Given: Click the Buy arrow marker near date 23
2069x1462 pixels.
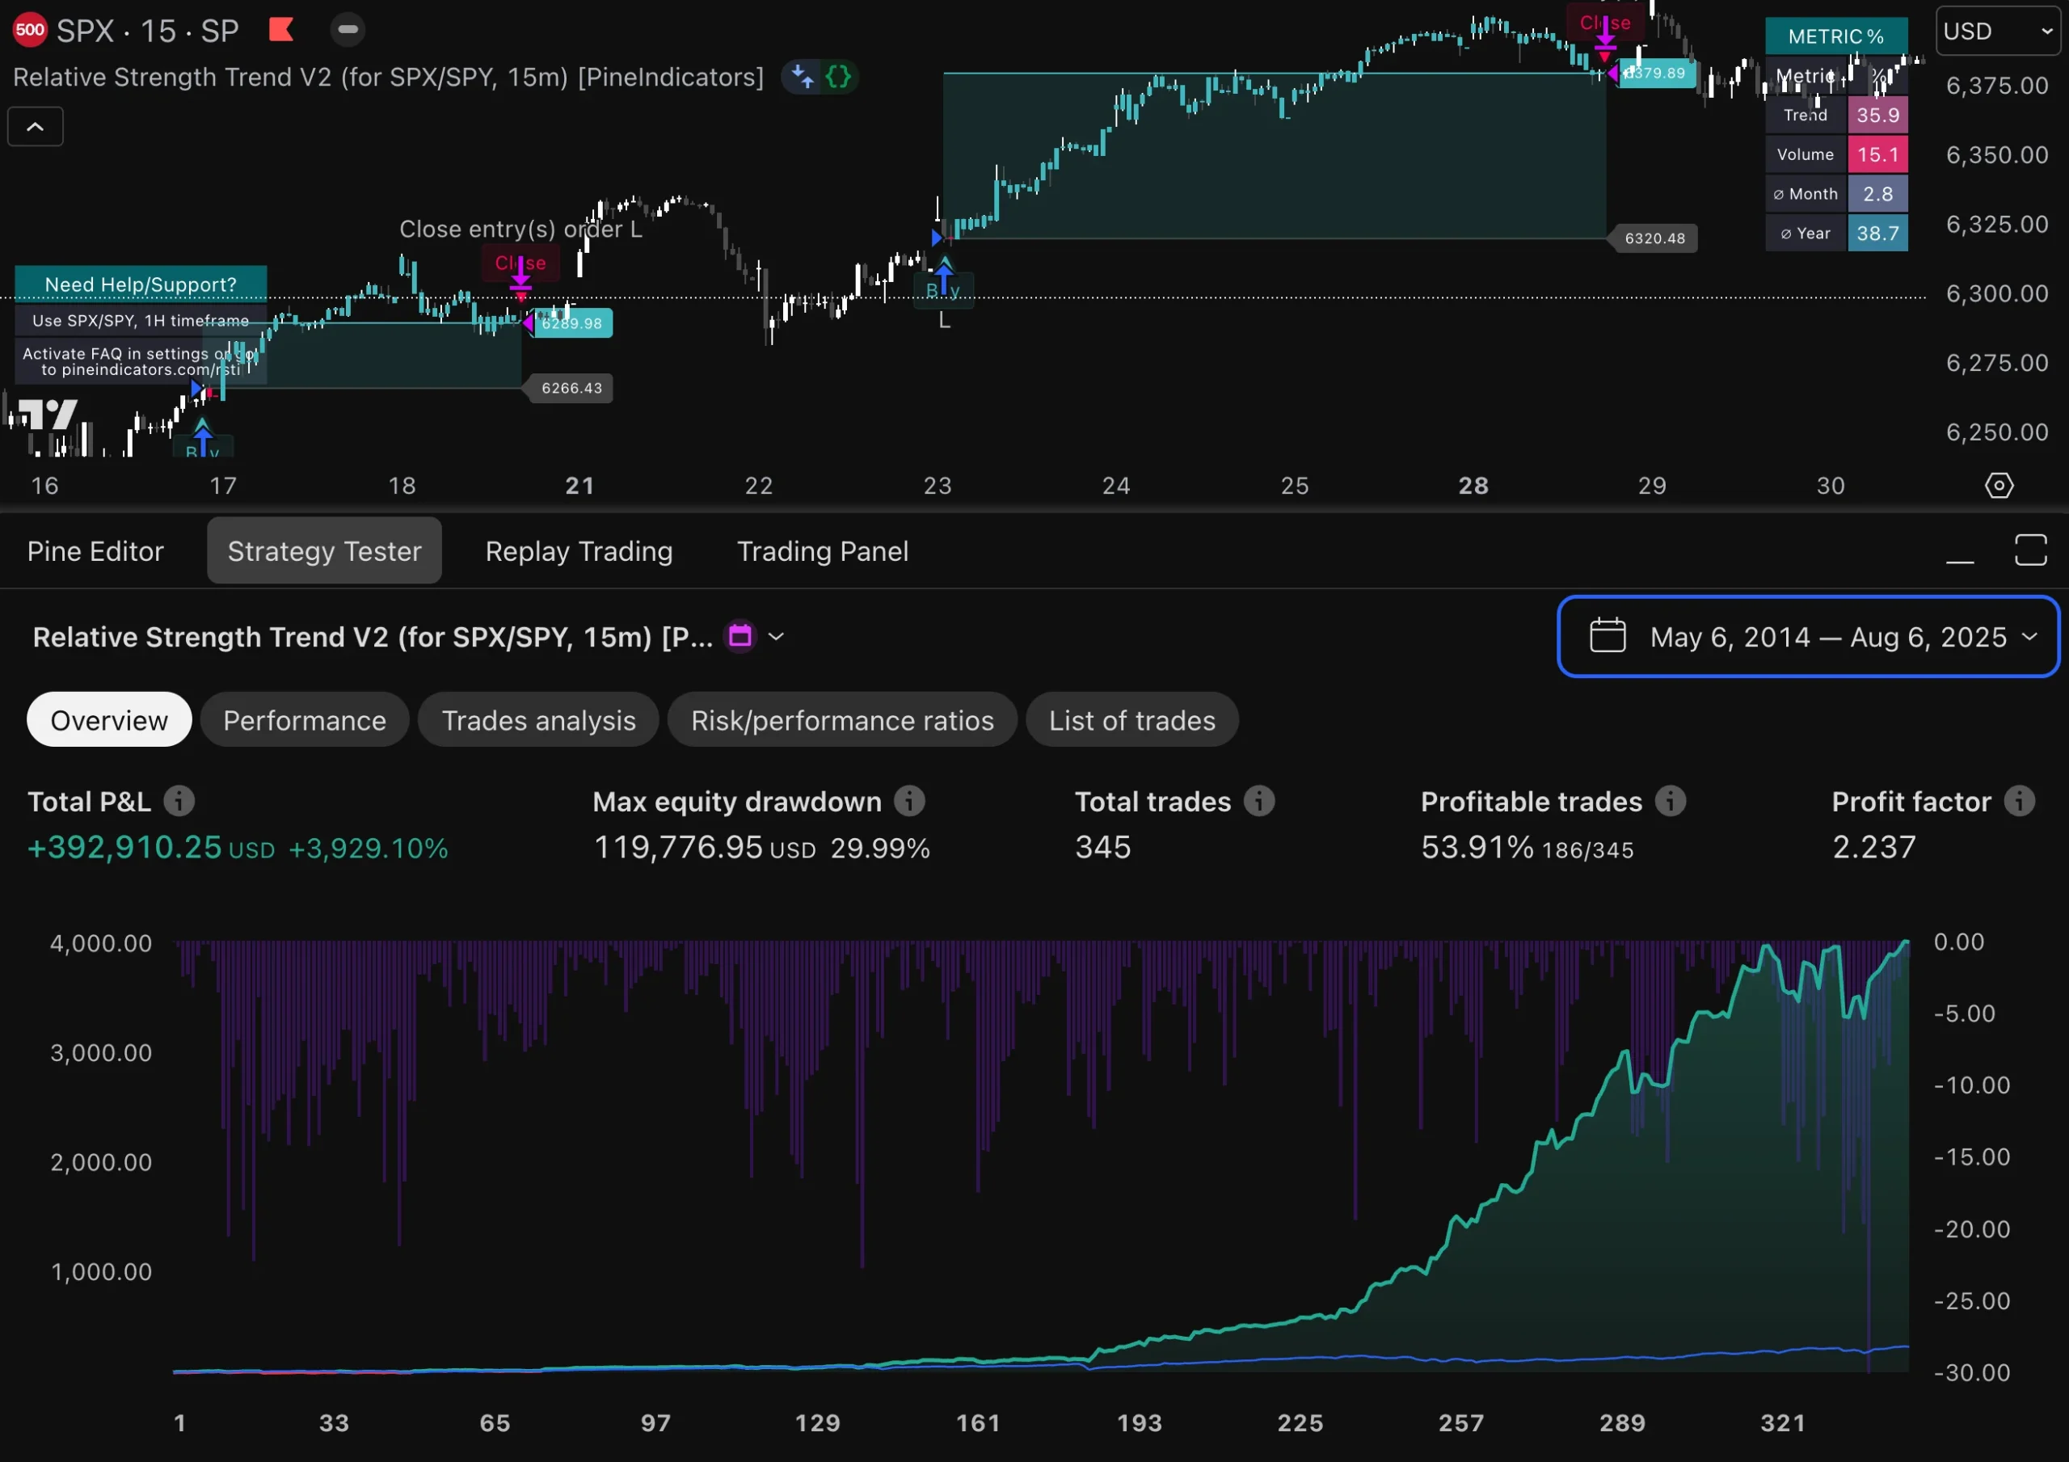Looking at the screenshot, I should click(943, 284).
